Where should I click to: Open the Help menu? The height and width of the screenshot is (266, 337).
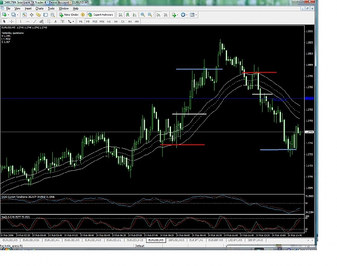click(x=75, y=9)
